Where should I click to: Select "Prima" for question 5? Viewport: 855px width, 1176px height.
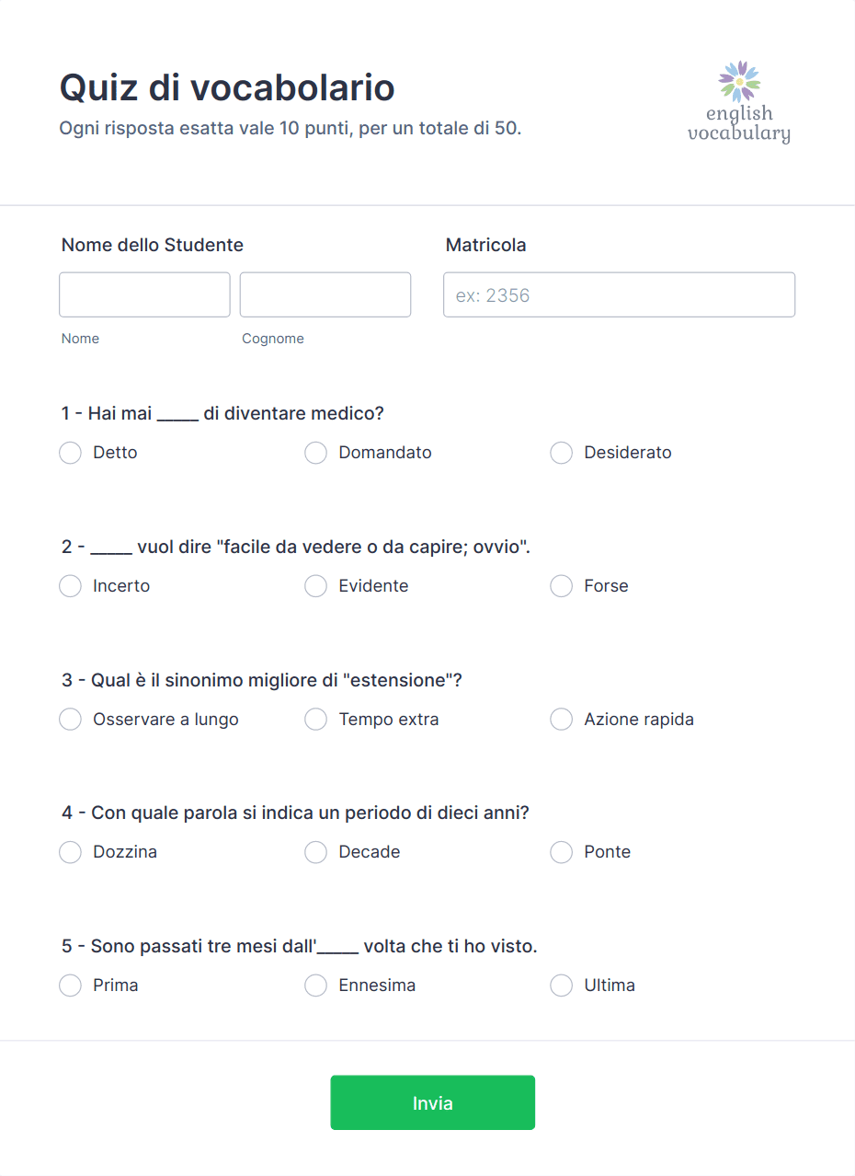(70, 986)
